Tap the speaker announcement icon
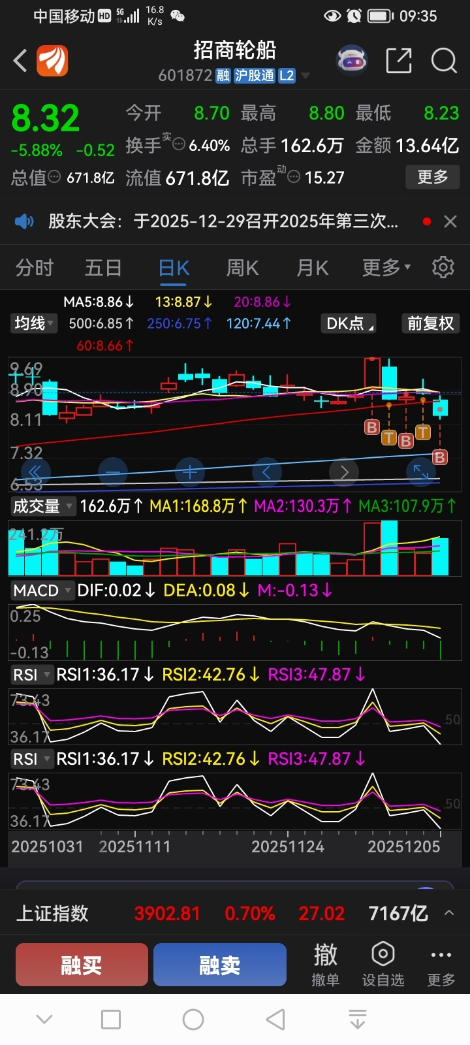Image resolution: width=470 pixels, height=1045 pixels. pyautogui.click(x=24, y=221)
